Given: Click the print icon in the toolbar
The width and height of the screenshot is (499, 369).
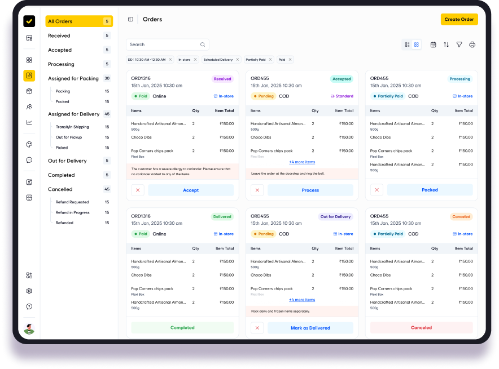Looking at the screenshot, I should pyautogui.click(x=472, y=45).
